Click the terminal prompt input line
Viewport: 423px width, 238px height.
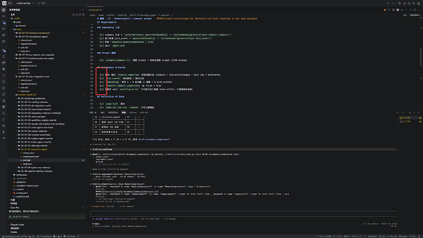tap(243, 213)
